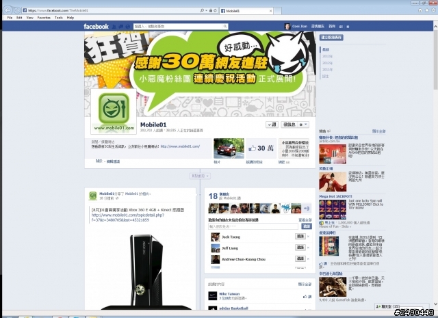Click the Mobile01 green profile picture

pos(114,111)
